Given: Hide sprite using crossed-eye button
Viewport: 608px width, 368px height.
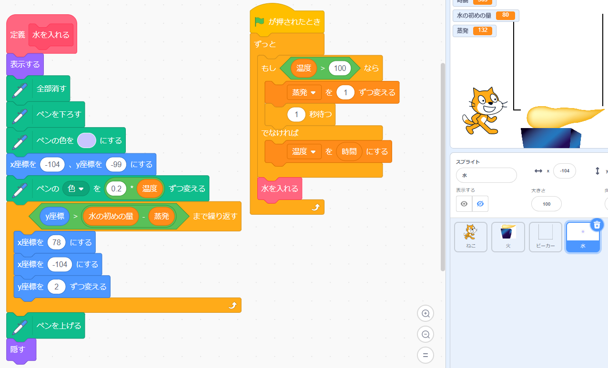Looking at the screenshot, I should (x=480, y=204).
